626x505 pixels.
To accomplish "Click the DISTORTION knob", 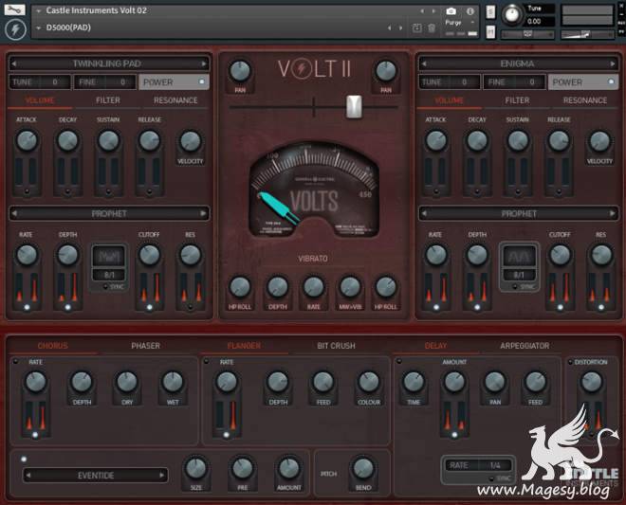I will coord(591,382).
